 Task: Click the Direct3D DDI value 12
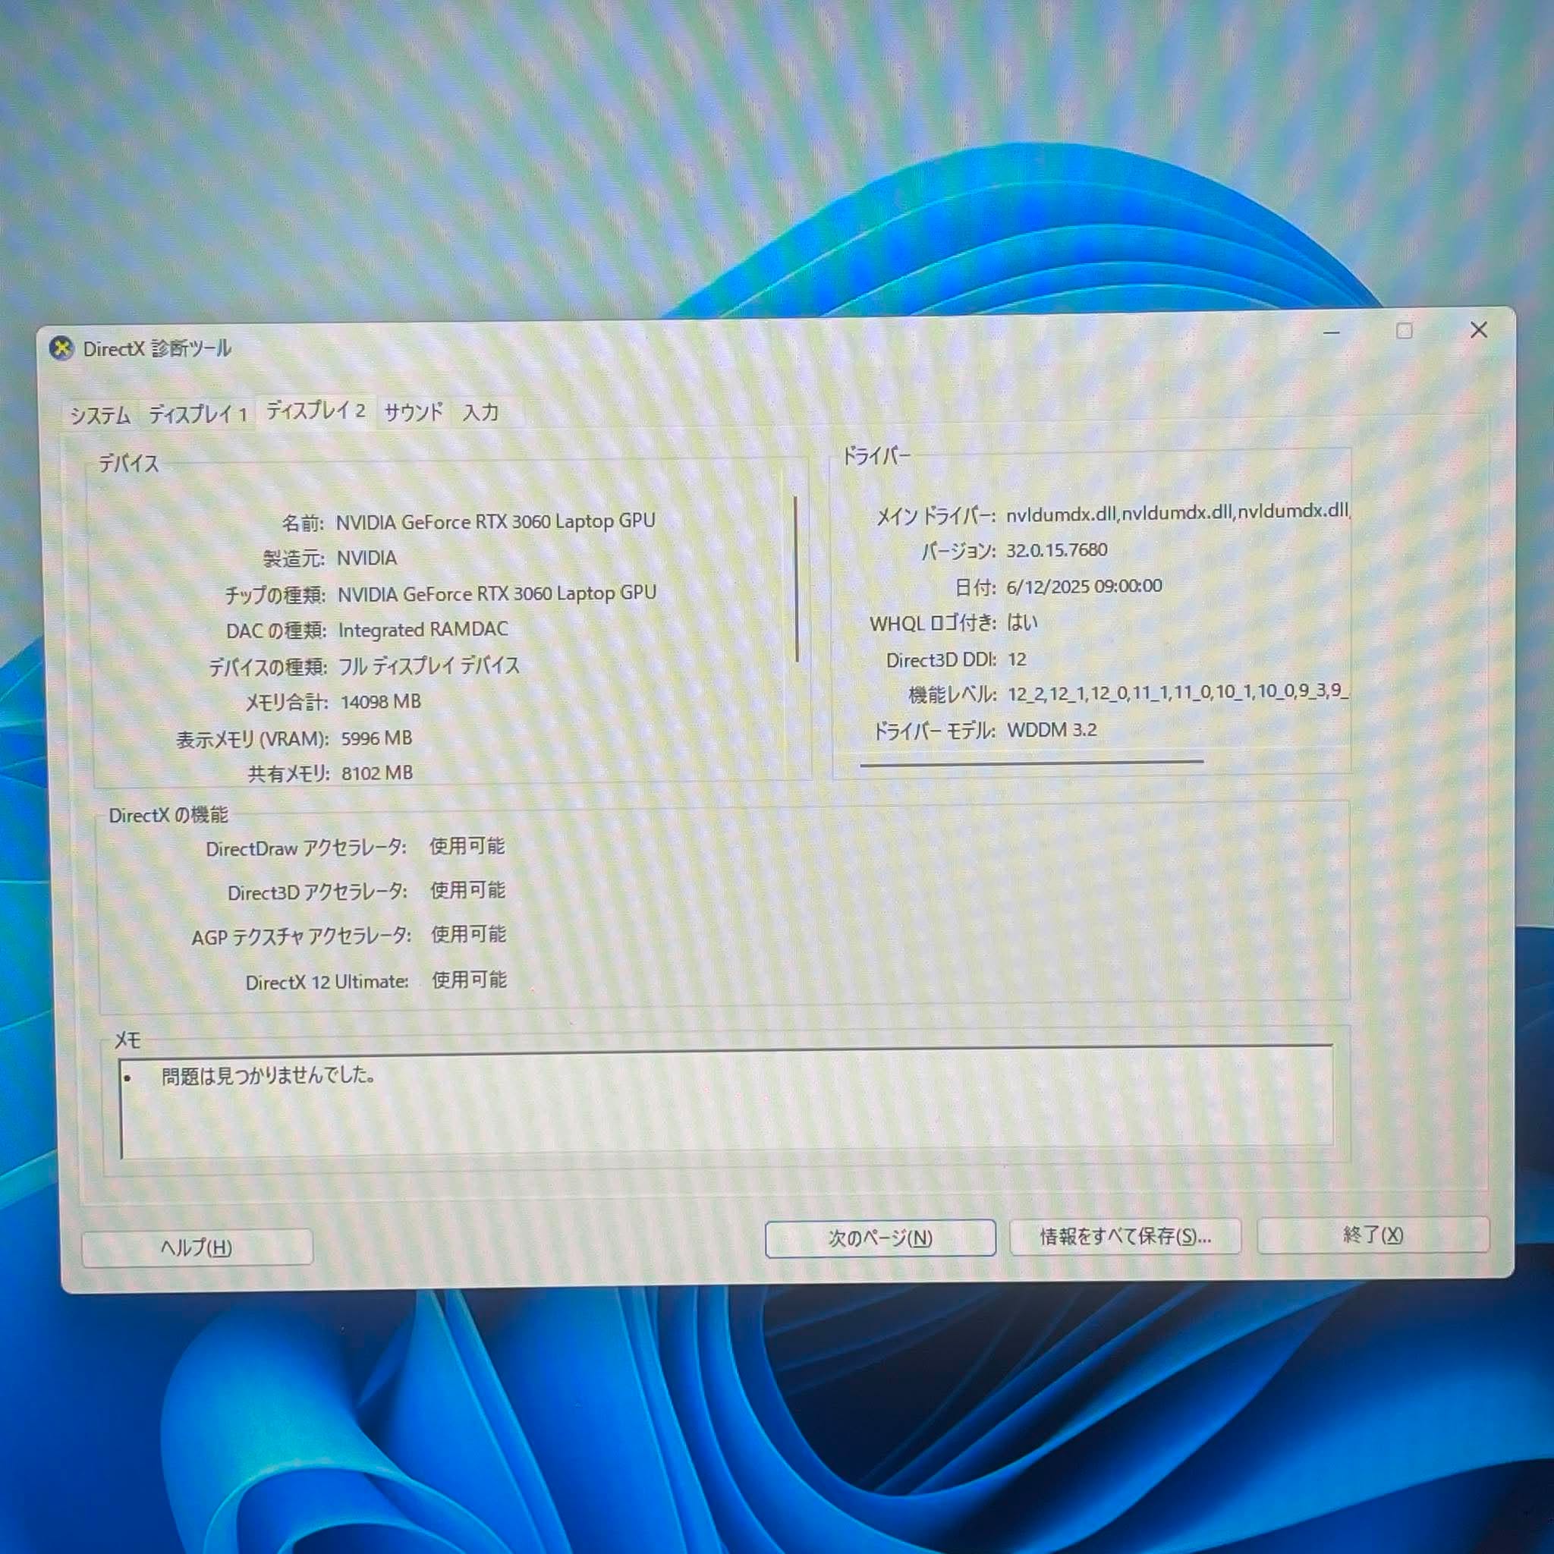coord(1017,659)
